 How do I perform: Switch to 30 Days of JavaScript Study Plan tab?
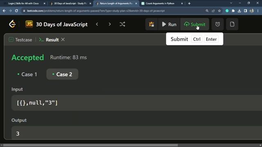pos(70,3)
